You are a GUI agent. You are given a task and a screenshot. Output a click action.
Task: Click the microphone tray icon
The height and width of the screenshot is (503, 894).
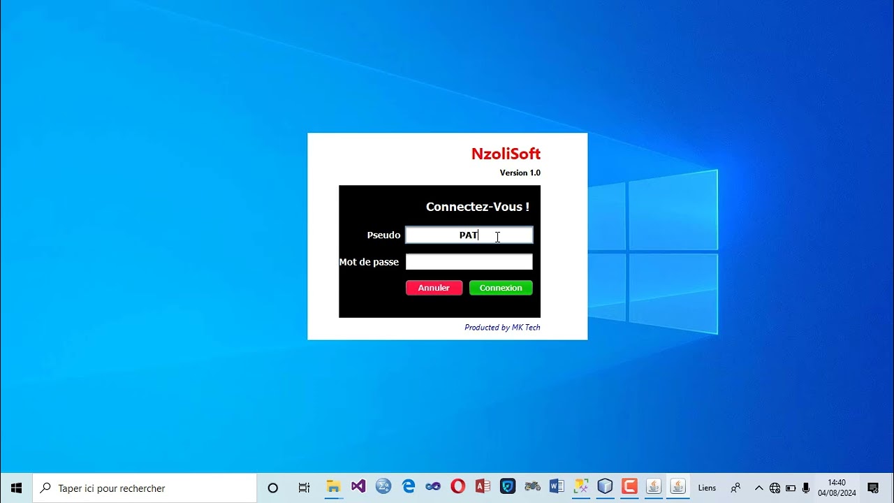(806, 488)
